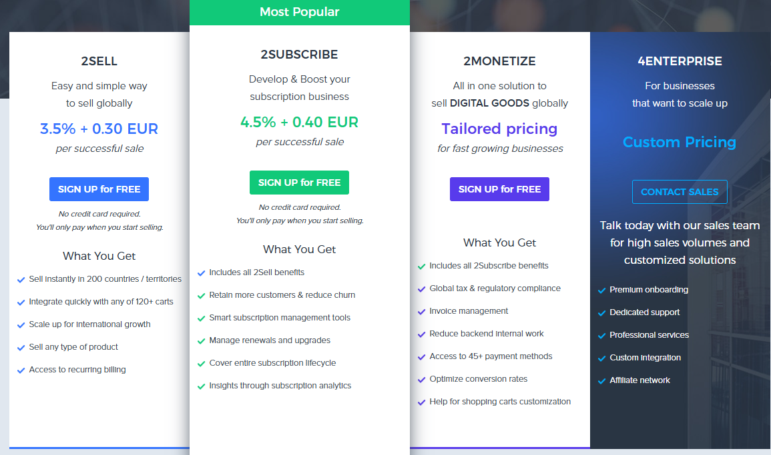Click the "3.5% + 0.30 EUR" price
Viewport: 771px width, 455px height.
99,129
